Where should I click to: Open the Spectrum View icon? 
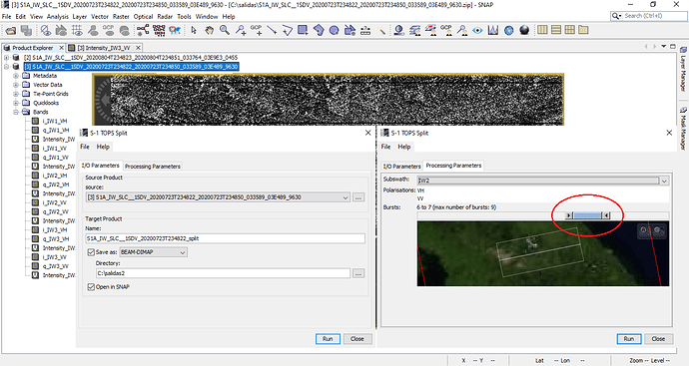point(493,30)
